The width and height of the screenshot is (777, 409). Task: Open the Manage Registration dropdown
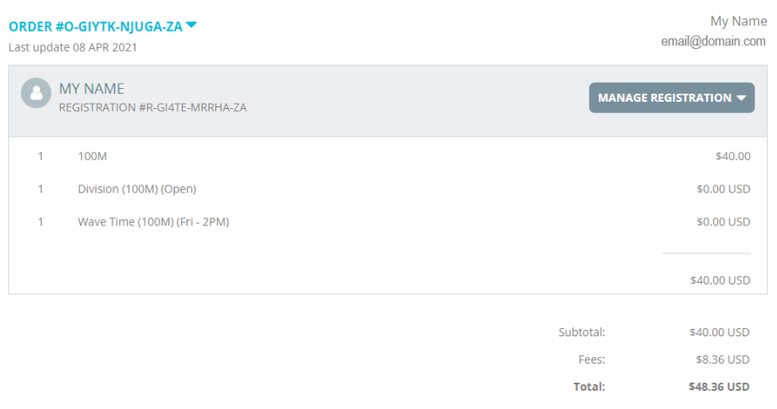[672, 97]
